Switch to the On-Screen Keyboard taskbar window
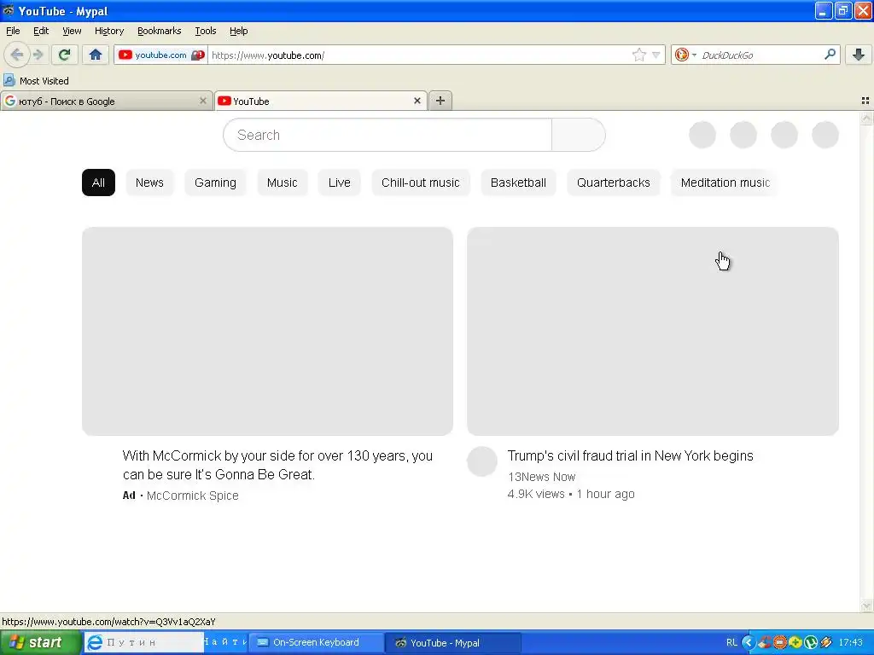Viewport: 874px width, 655px height. pos(316,642)
